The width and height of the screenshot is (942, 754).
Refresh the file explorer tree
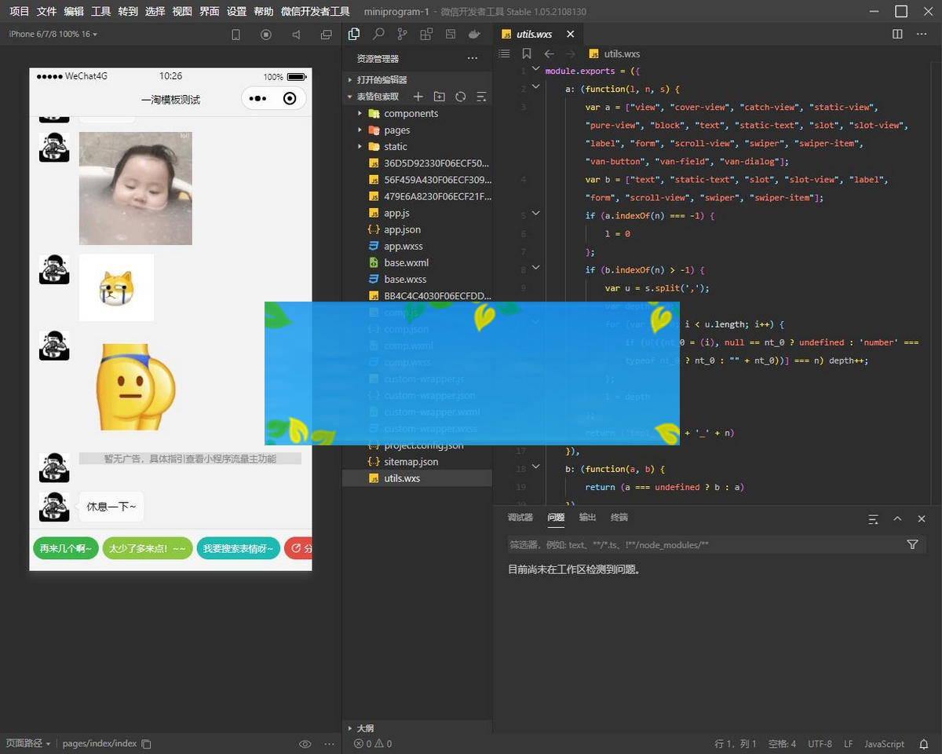tap(461, 97)
